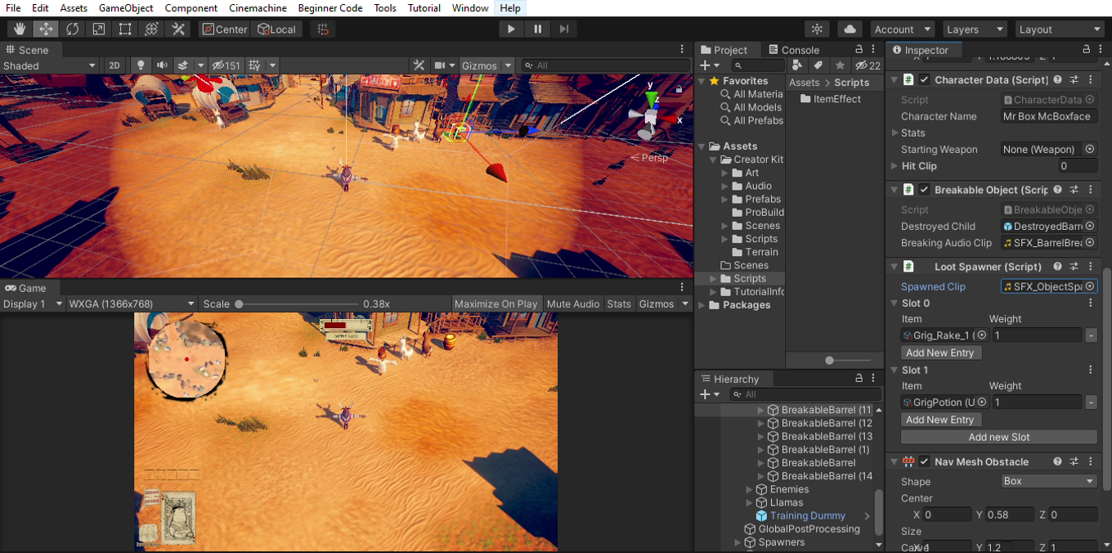Open Scene tab options menu
The height and width of the screenshot is (553, 1112).
pyautogui.click(x=682, y=50)
